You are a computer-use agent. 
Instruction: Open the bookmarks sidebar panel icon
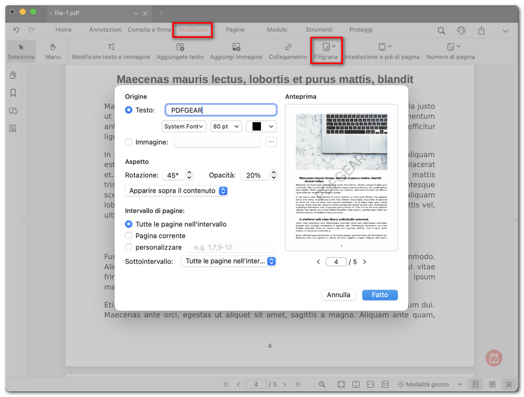pyautogui.click(x=13, y=93)
